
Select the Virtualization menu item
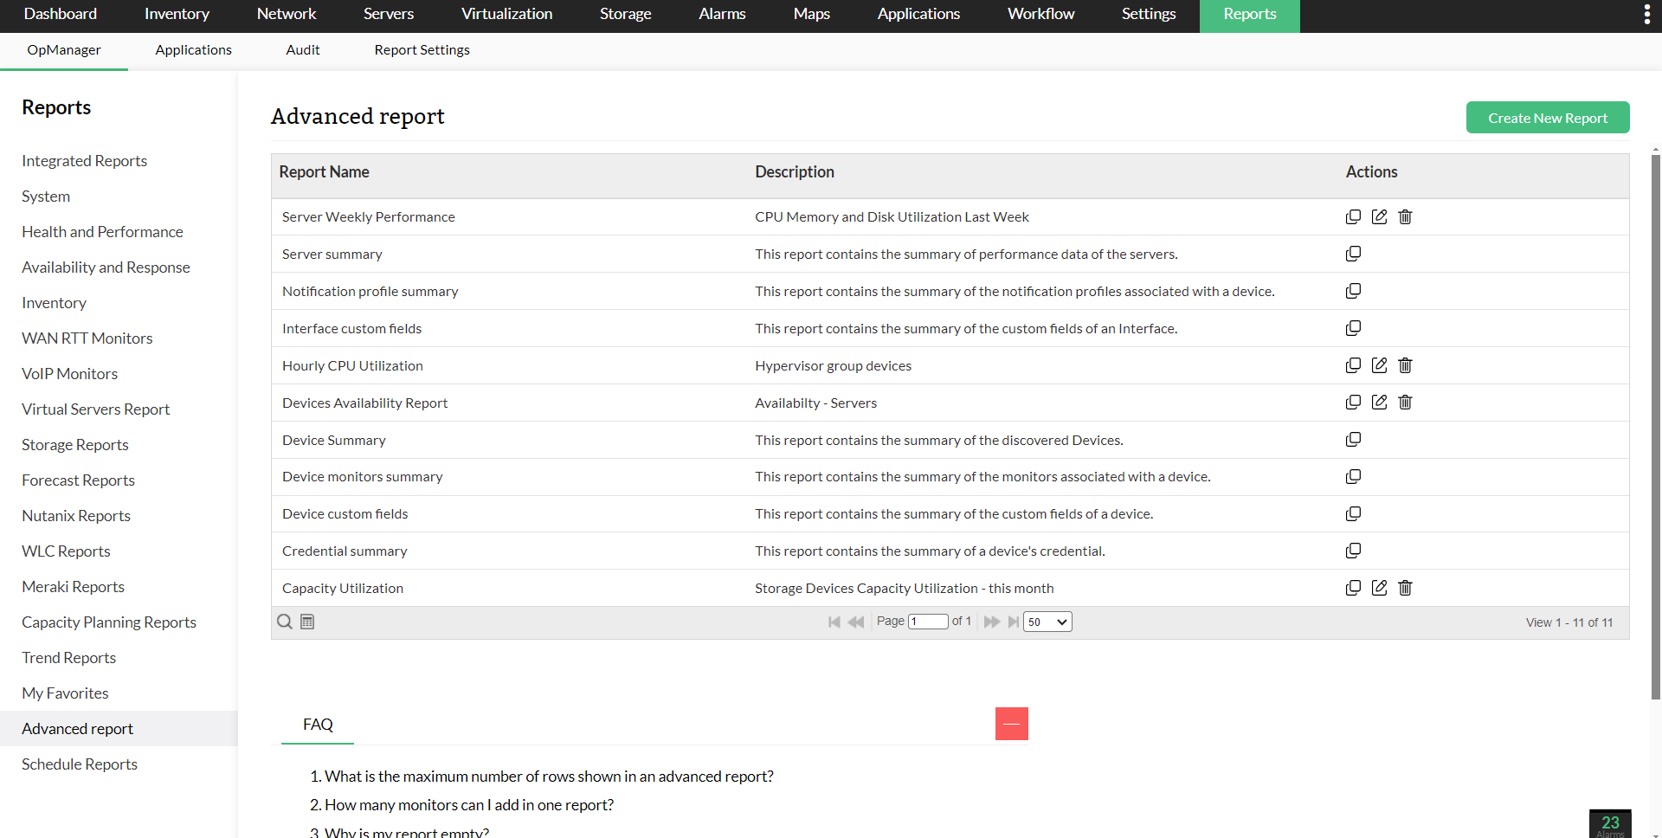[506, 14]
